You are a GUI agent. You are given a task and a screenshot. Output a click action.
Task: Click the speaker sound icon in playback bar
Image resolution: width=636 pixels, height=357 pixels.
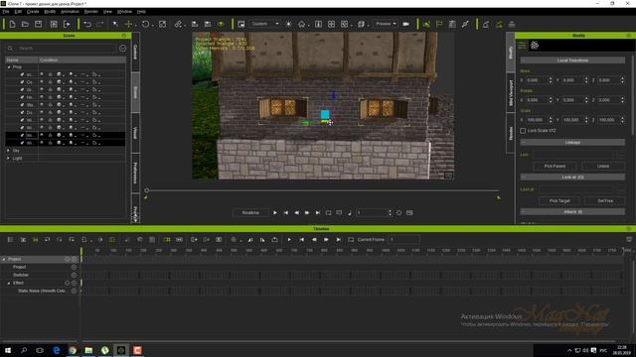350,213
